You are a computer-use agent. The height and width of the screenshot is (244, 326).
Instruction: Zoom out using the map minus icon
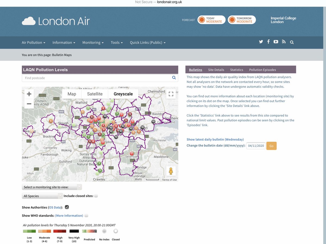click(29, 104)
